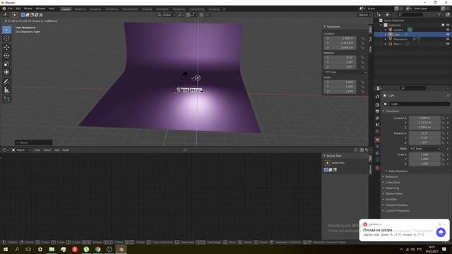Image resolution: width=452 pixels, height=254 pixels.
Task: Select the Select Box tool in viewport toolbar
Action: pos(6,30)
